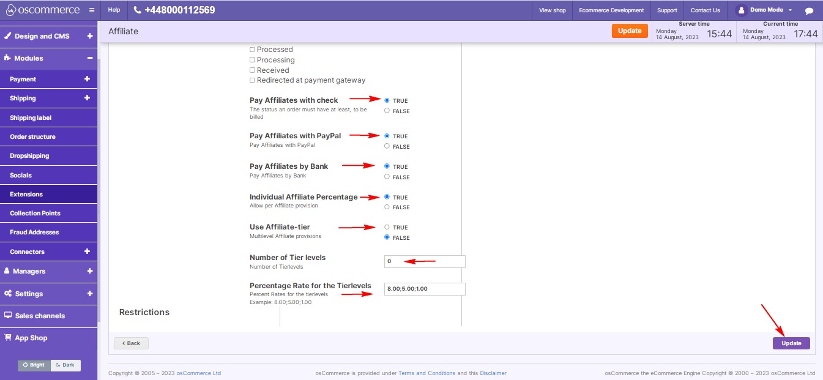This screenshot has width=823, height=380.
Task: Click the Managers person icon
Action: coord(7,270)
